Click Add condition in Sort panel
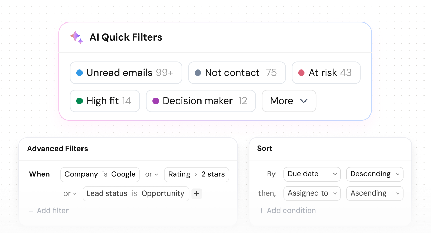This screenshot has height=233, width=431. (x=287, y=211)
